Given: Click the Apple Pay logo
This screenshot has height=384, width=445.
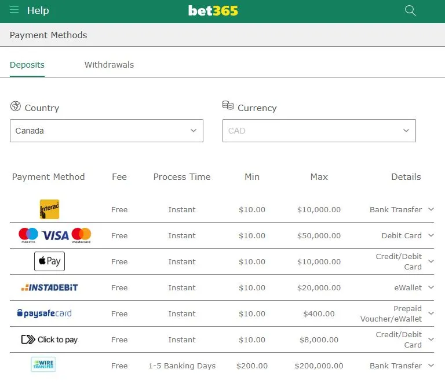Looking at the screenshot, I should 49,261.
